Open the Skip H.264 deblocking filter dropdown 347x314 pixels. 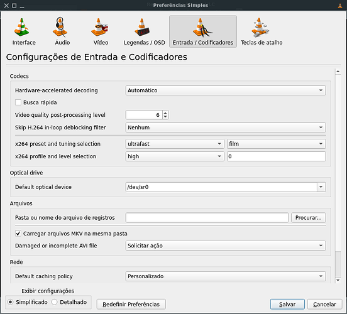[226, 127]
